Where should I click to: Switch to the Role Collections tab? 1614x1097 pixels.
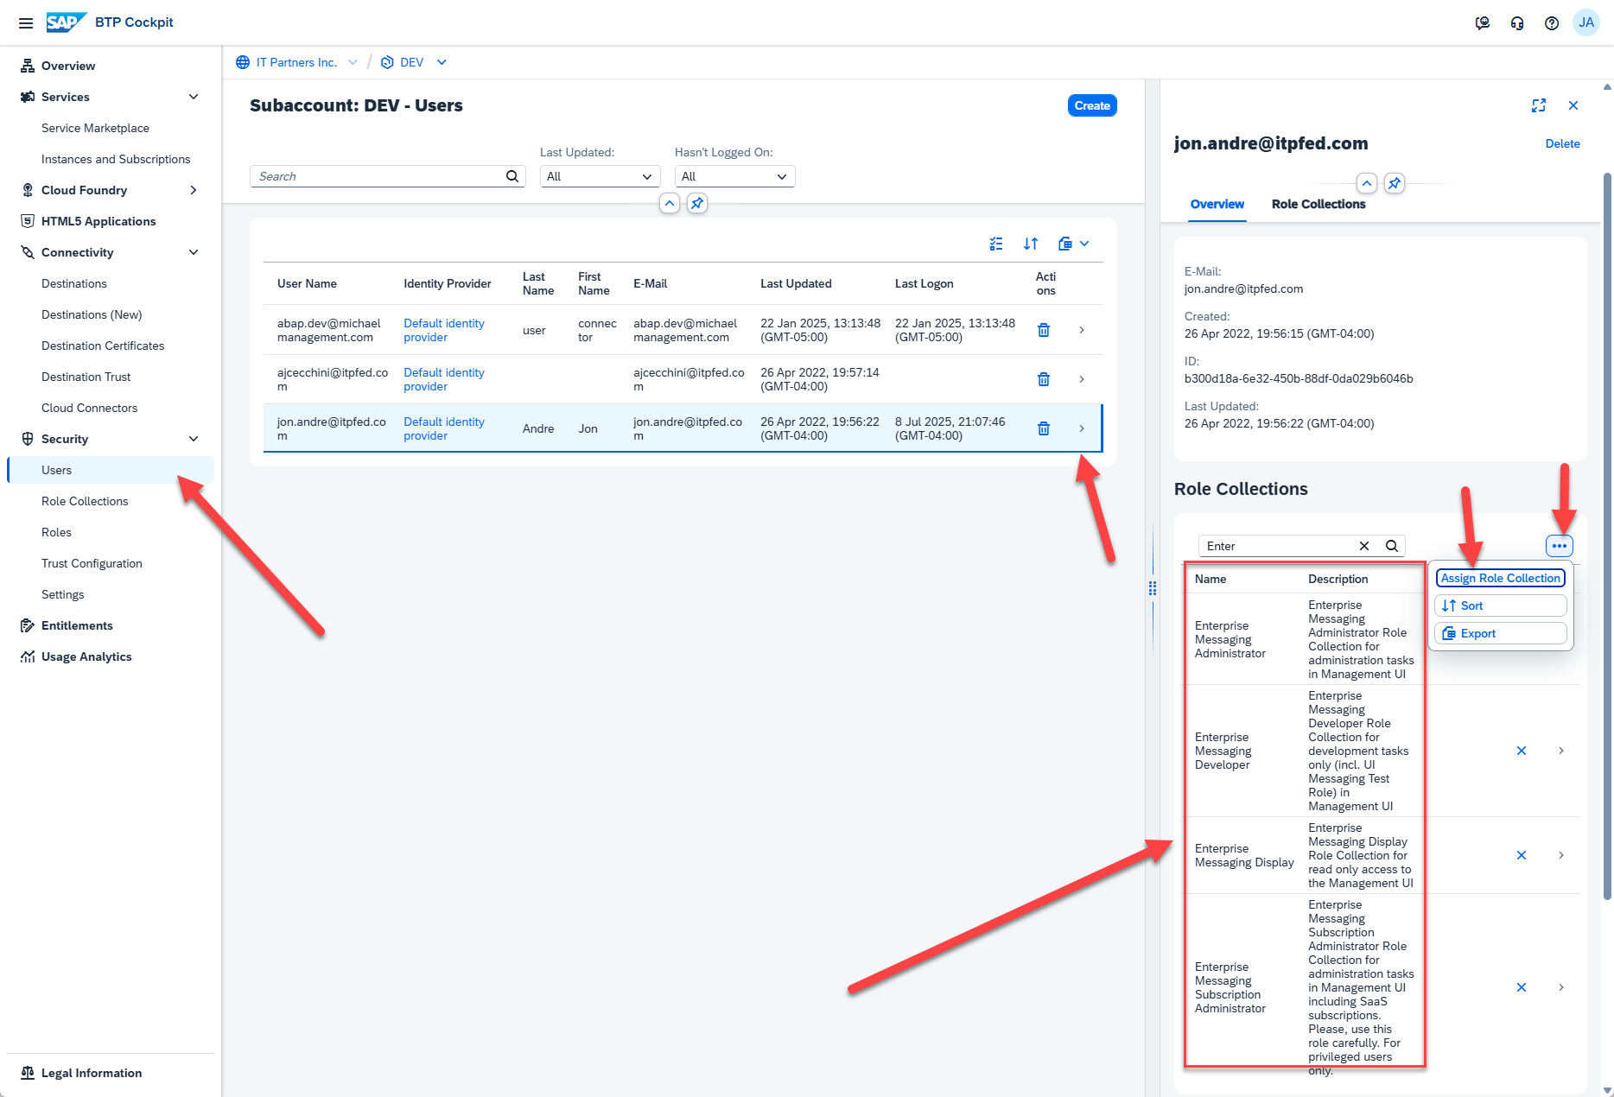[x=1318, y=204]
